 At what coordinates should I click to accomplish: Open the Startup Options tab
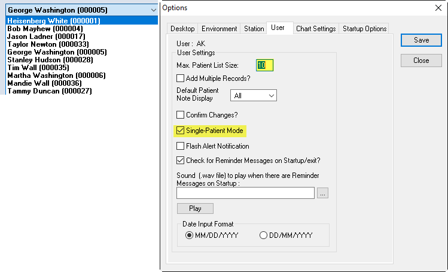point(364,29)
